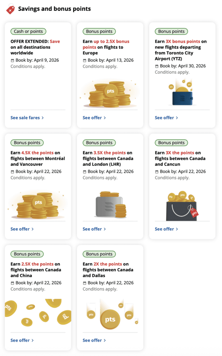The height and width of the screenshot is (356, 222).
Task: Open See offer for flights to Europe
Action: pos(94,118)
